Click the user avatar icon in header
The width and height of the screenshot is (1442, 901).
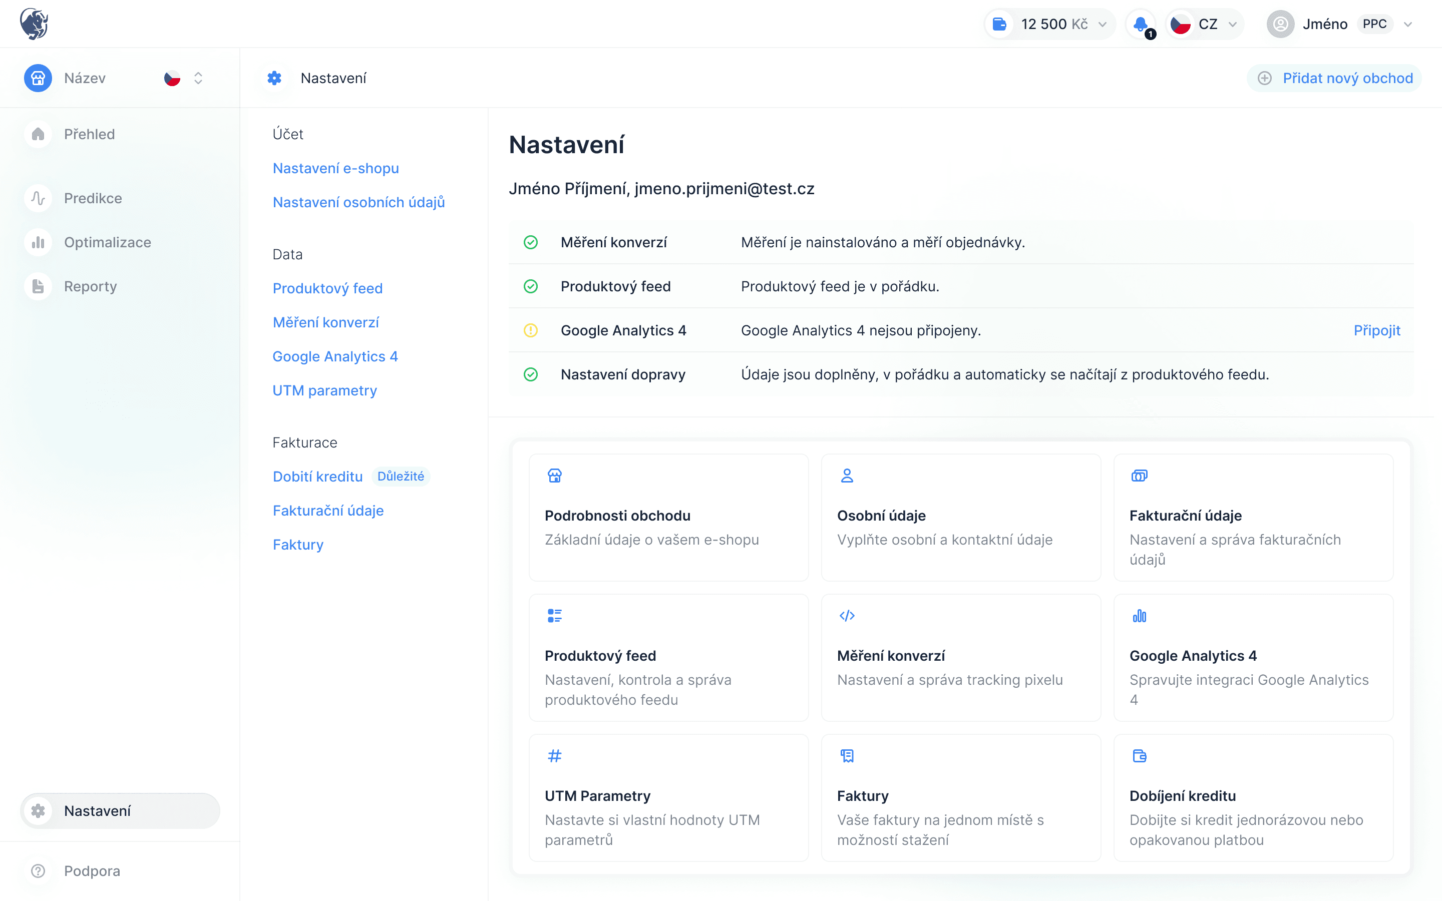click(1280, 24)
